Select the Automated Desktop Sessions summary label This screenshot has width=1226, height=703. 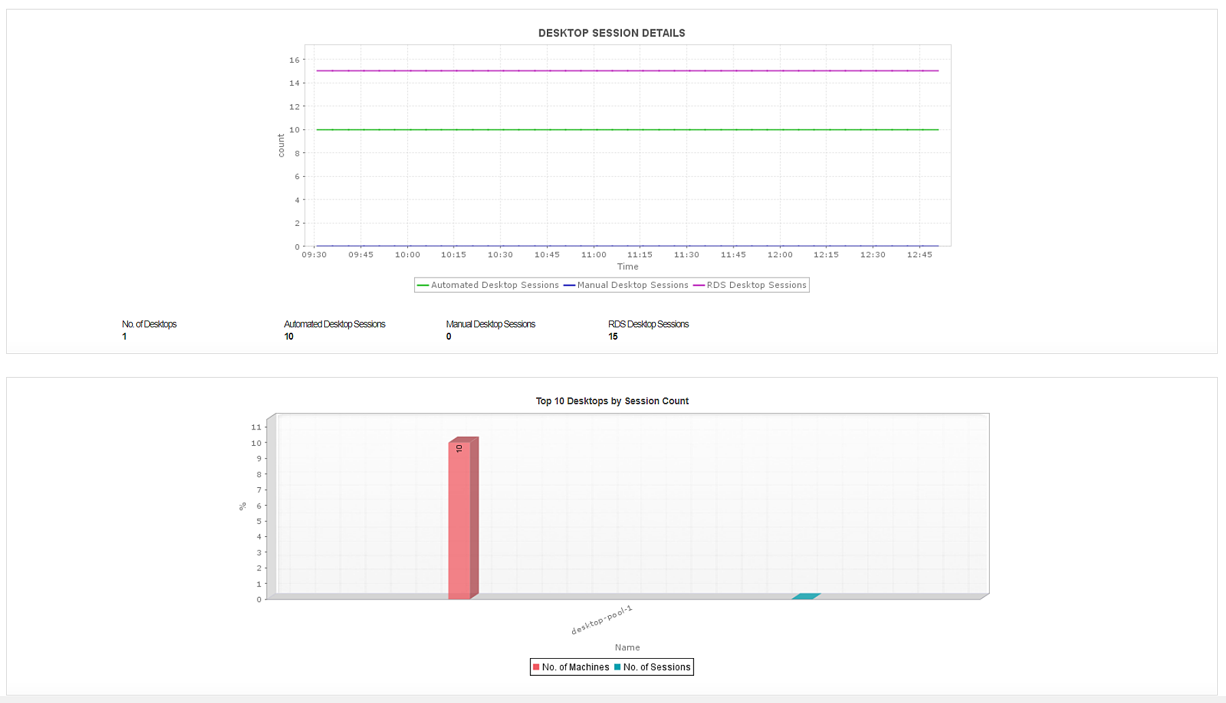tap(334, 324)
